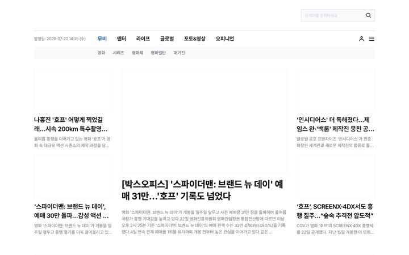Open the main 박스오피스 스파이더맨 headline
Viewport: 409px width, 255px height.
202,190
